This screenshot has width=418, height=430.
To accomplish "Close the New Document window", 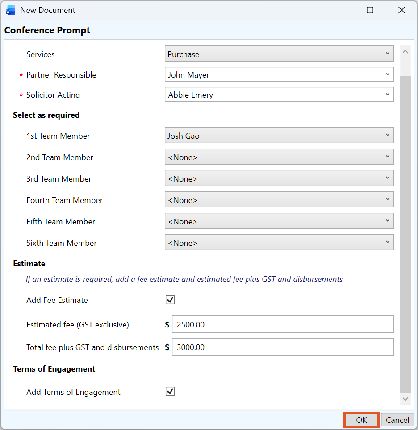I will click(x=401, y=10).
